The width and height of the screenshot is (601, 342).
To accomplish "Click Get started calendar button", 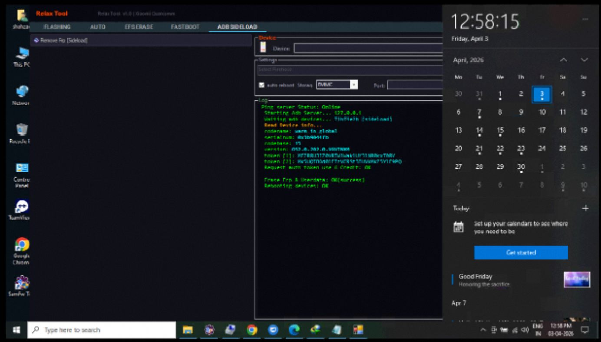I will [x=521, y=252].
